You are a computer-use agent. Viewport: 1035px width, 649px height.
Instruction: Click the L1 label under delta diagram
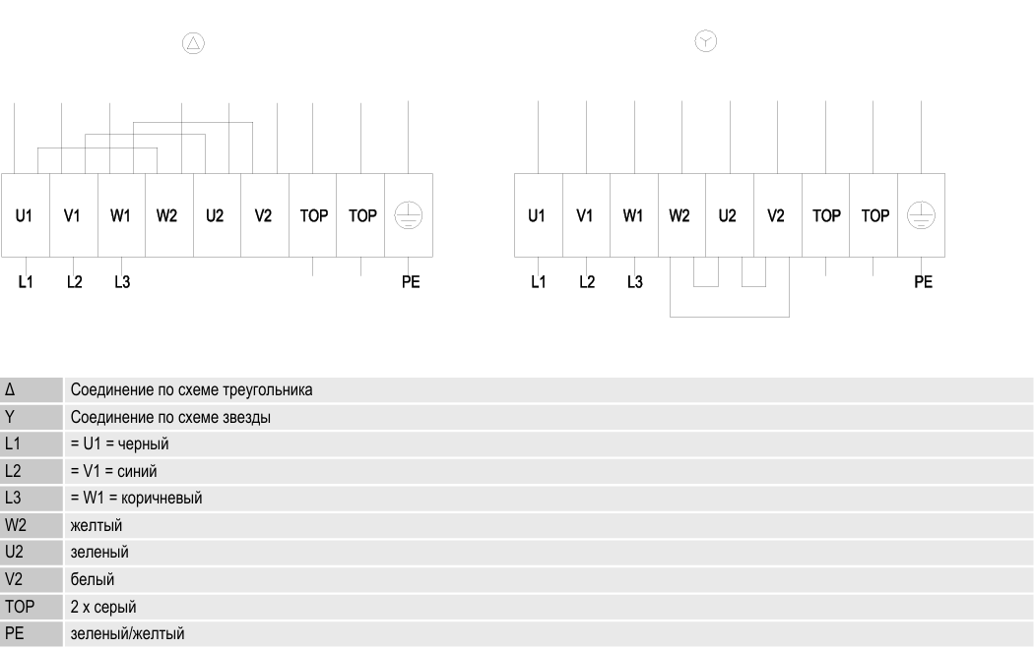tap(26, 283)
